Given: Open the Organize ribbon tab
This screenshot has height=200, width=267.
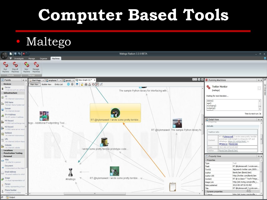Looking at the screenshot, I should coord(44,59).
